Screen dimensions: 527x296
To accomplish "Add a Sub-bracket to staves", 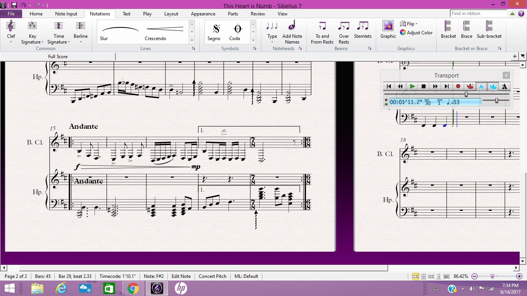I will 489,30.
